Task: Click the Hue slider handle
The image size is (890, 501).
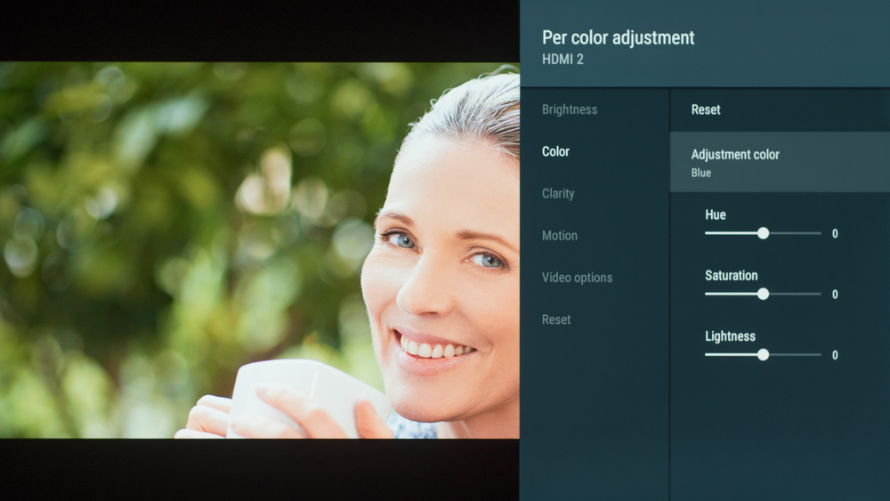Action: pos(764,233)
